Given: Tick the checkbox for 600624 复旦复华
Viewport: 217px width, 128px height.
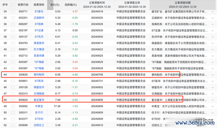Looking at the screenshot, I should click(13, 100).
